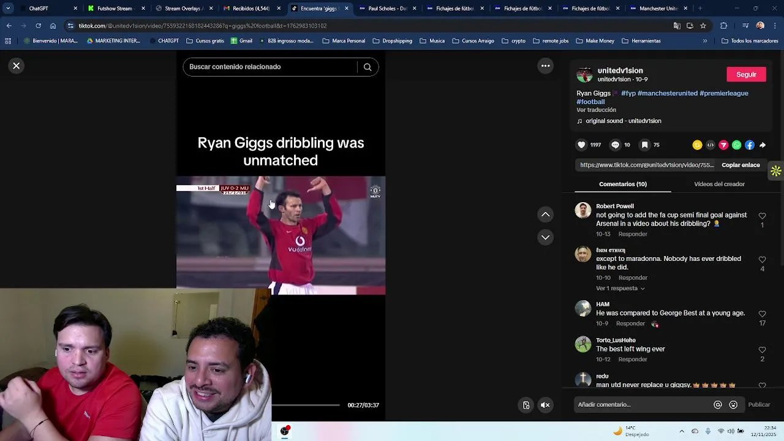Open Cursos gratis bookmark folder

[205, 41]
